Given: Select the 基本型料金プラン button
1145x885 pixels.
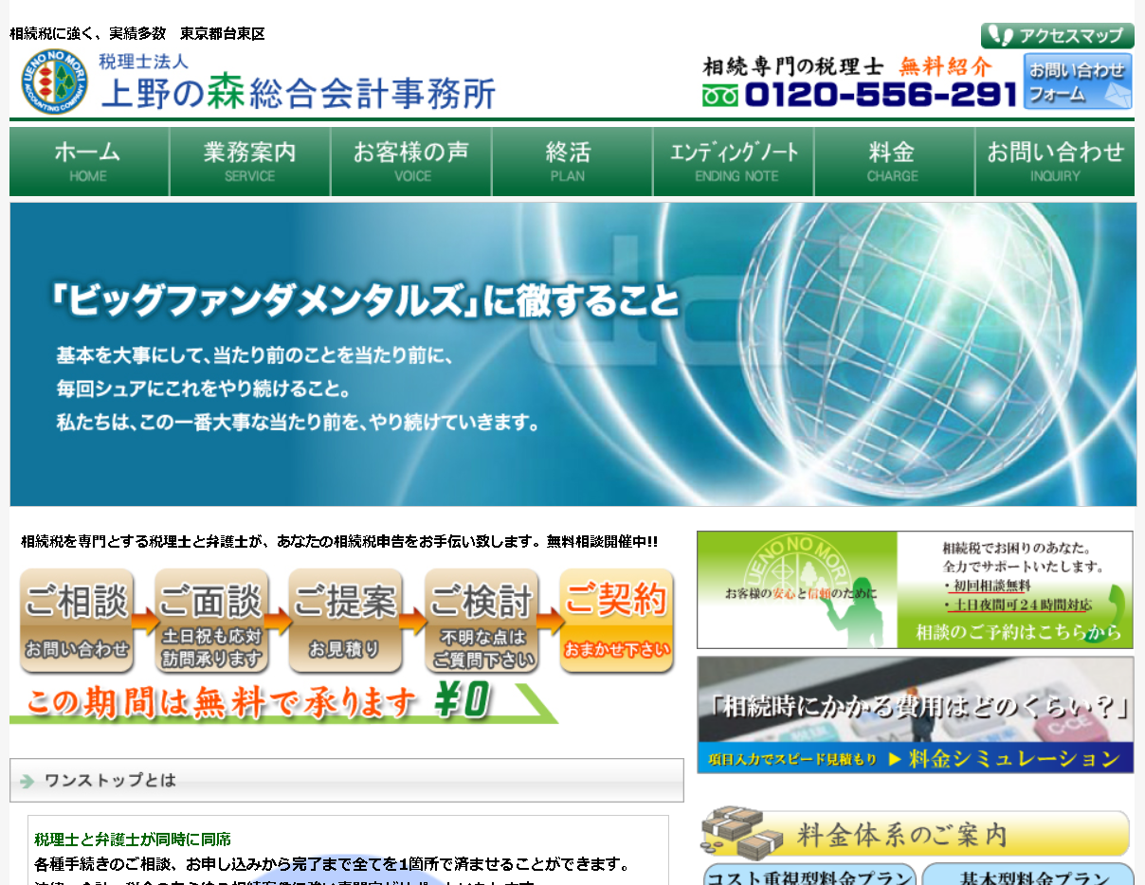Looking at the screenshot, I should tap(1027, 876).
